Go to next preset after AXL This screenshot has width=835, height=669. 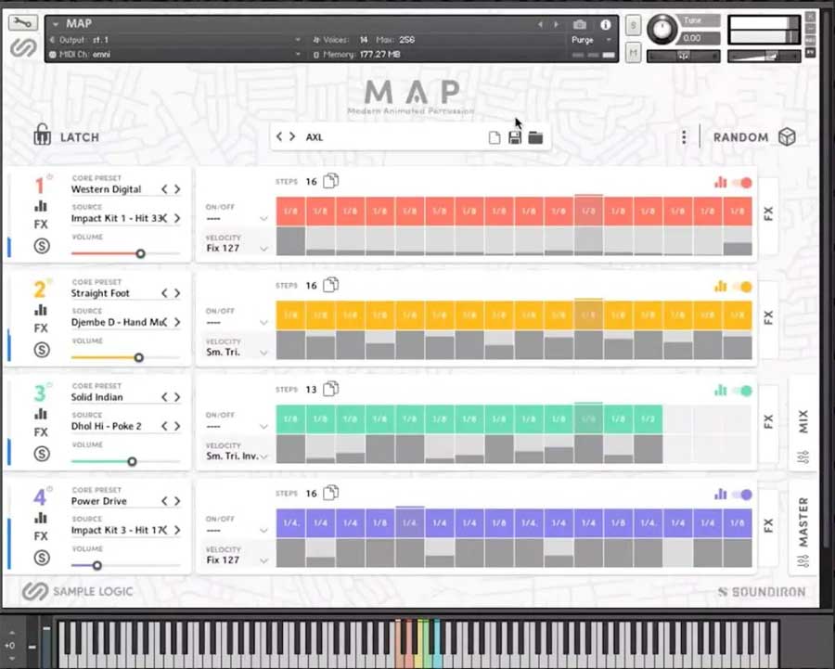(x=292, y=137)
